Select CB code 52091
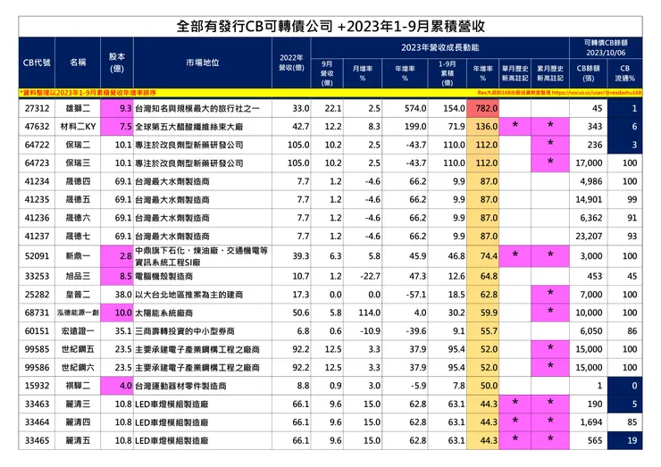This screenshot has height=467, width=661. tap(37, 256)
